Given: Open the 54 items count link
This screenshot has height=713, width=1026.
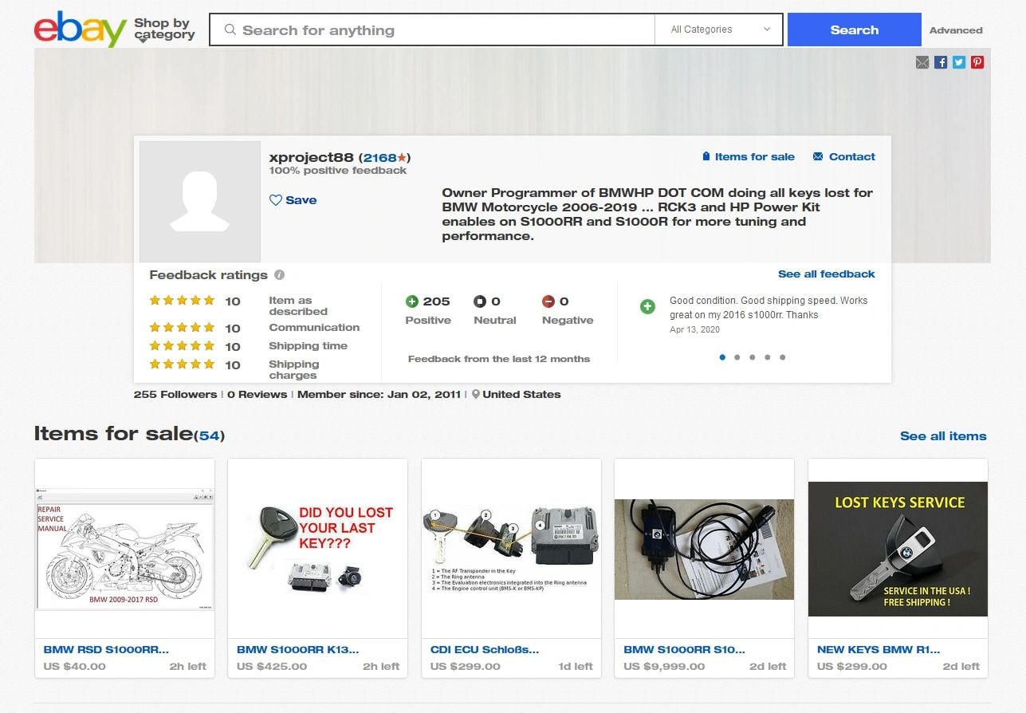Looking at the screenshot, I should point(210,435).
